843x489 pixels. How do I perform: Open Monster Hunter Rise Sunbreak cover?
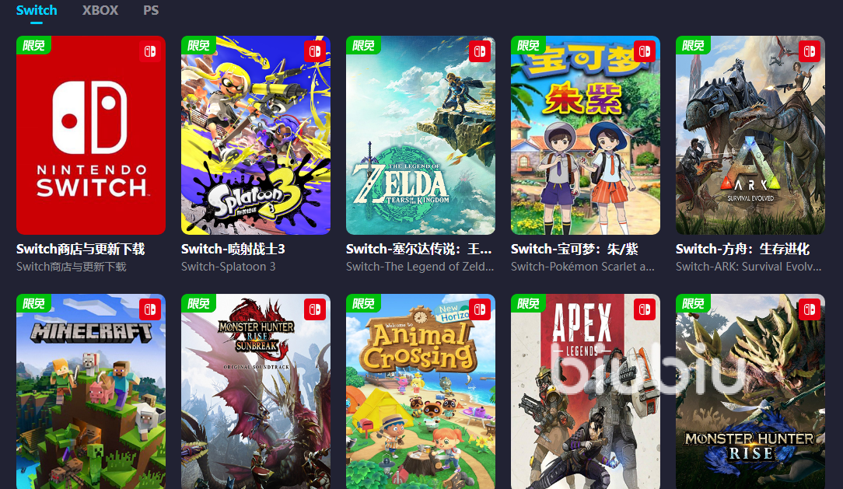click(x=256, y=391)
